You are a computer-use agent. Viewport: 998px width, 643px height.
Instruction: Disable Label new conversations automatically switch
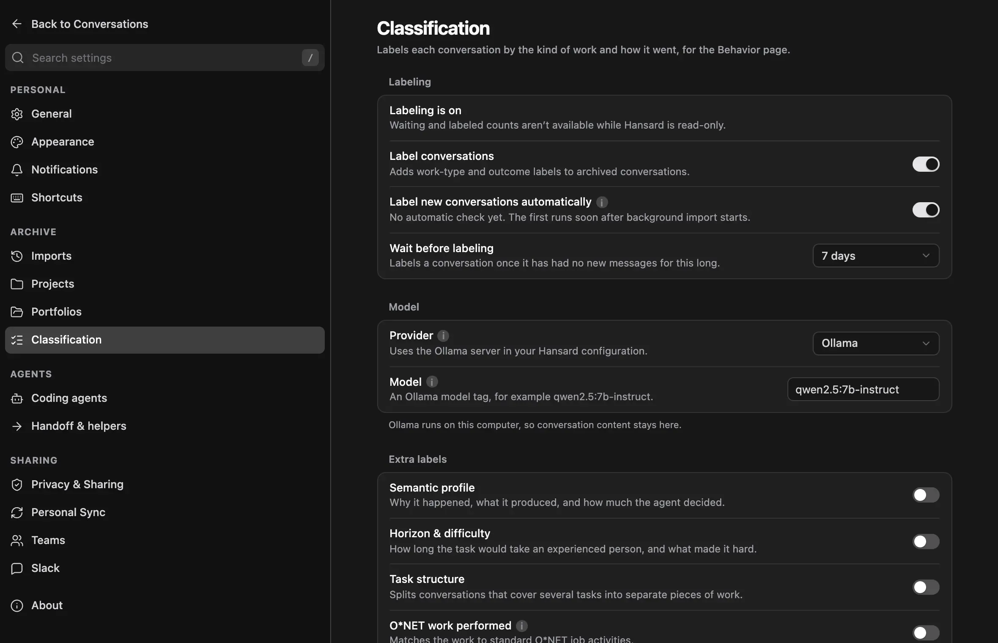tap(926, 210)
